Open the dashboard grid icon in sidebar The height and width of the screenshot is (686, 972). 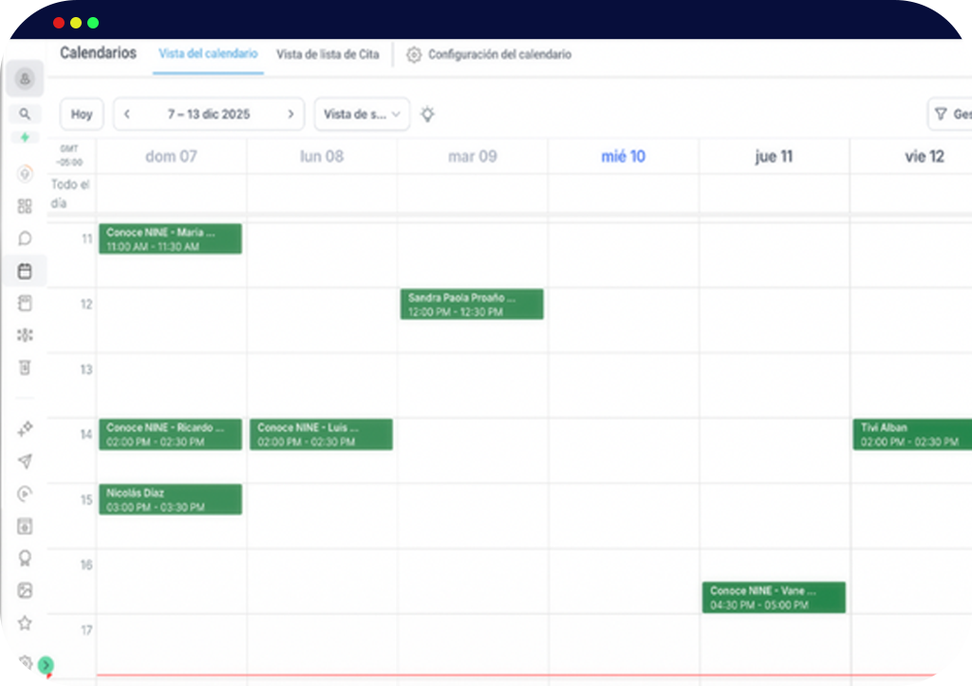tap(25, 206)
